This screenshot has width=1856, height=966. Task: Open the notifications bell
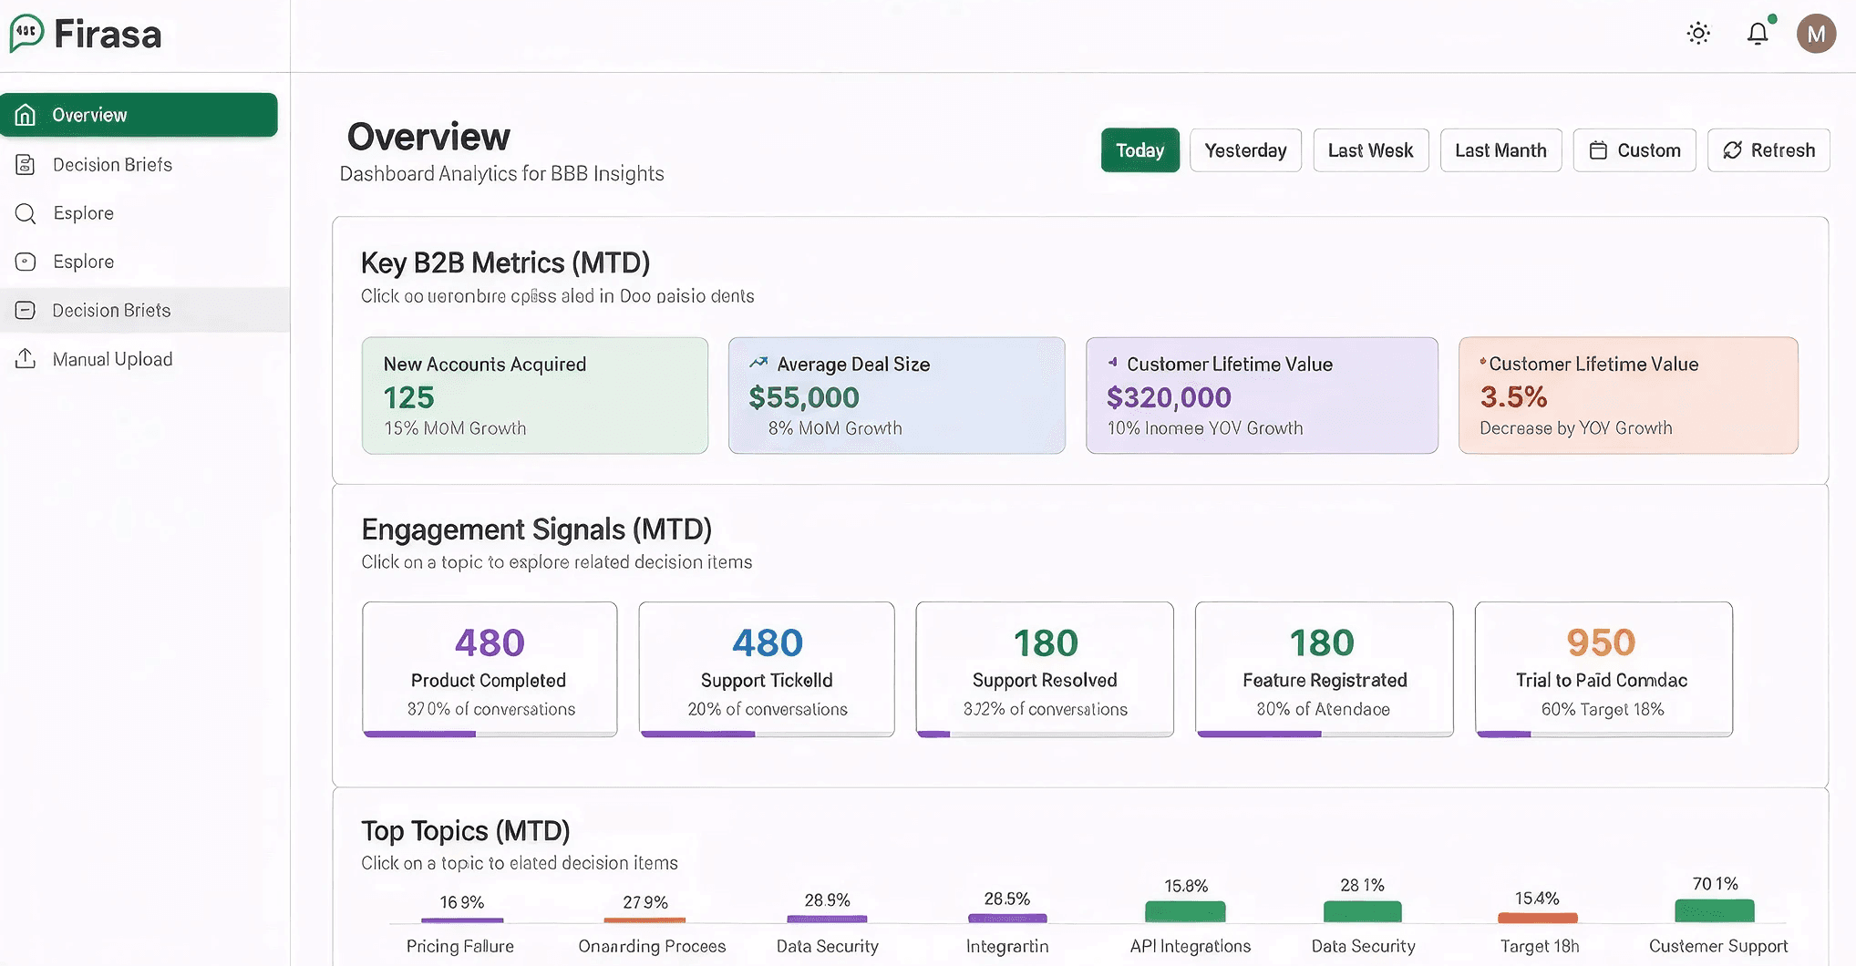(x=1758, y=34)
